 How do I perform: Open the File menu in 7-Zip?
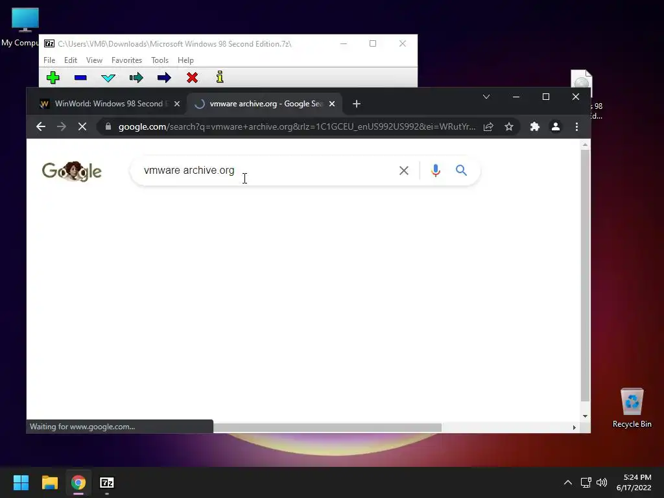pos(49,60)
